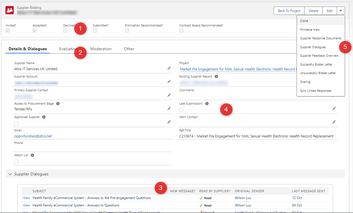Screen dimensions: 353x213
Task: Toggle Contract Award Recommended checkbox
Action: click(x=181, y=31)
